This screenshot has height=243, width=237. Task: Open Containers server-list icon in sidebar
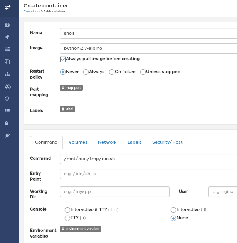[7, 49]
